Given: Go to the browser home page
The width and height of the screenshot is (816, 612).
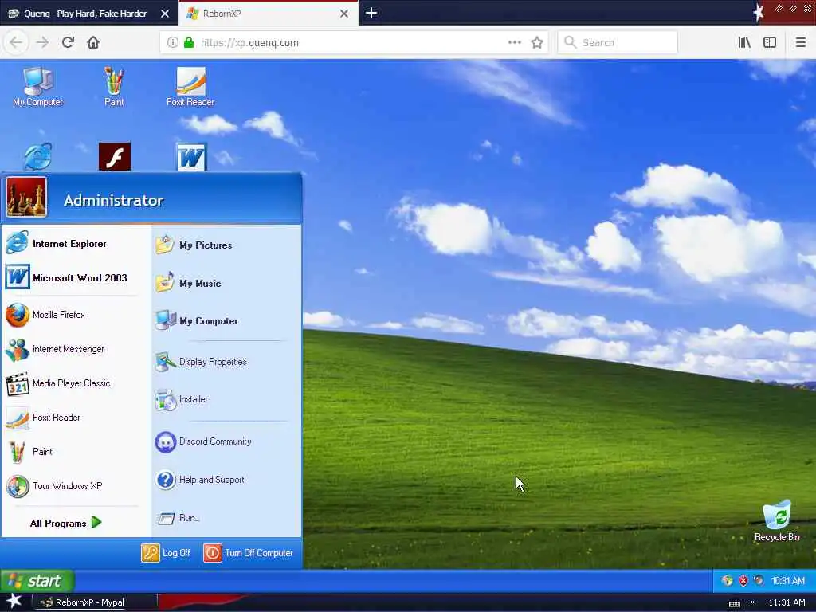Looking at the screenshot, I should point(93,43).
